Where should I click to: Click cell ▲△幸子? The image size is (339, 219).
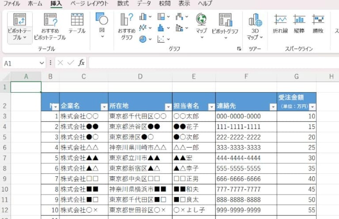coord(194,168)
